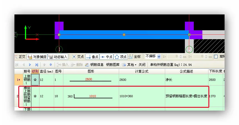Click the 图号 cell showing 18

[x=58, y=96]
